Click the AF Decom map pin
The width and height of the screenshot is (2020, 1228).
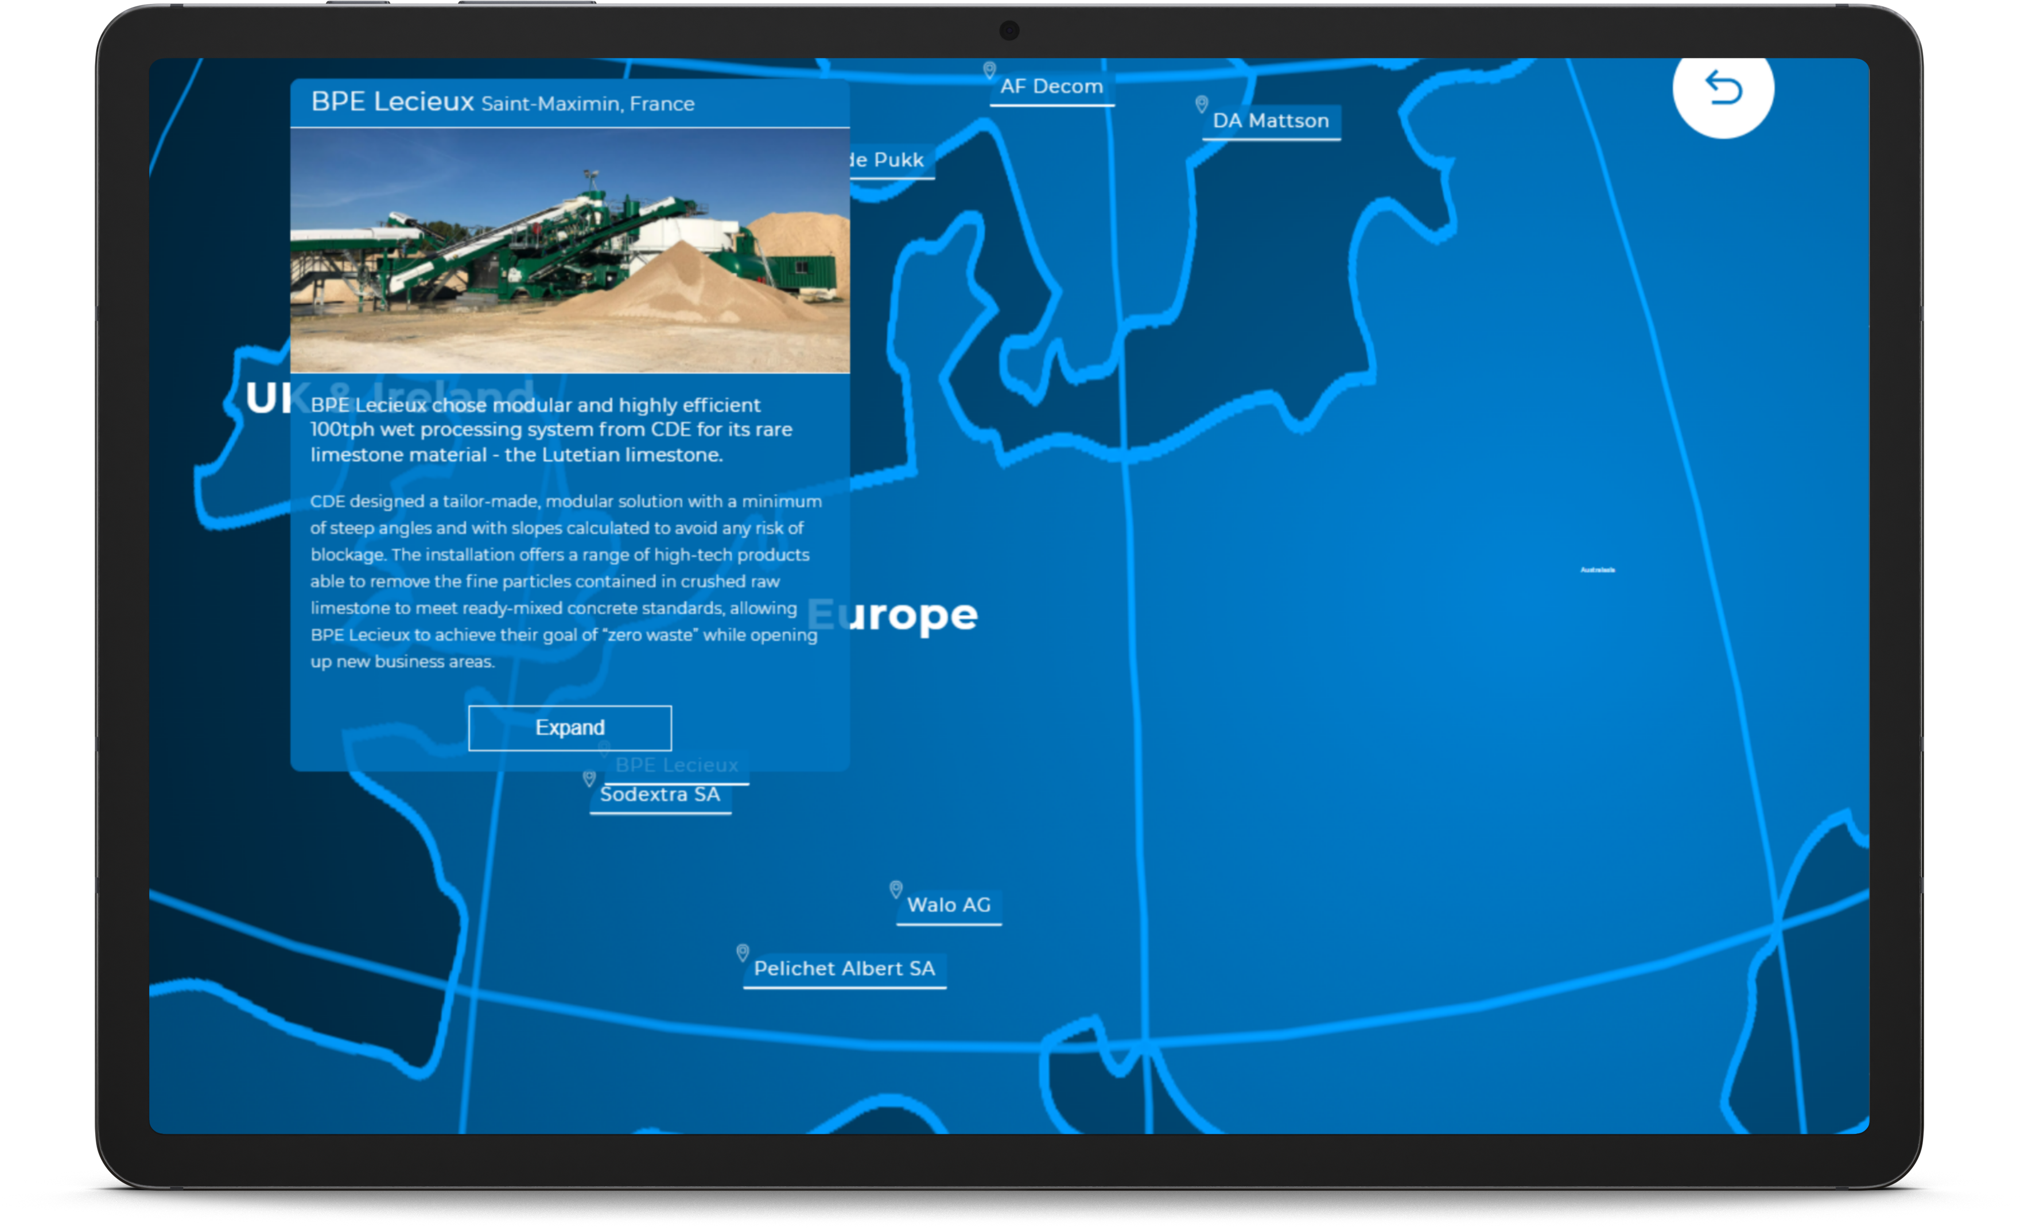tap(989, 71)
